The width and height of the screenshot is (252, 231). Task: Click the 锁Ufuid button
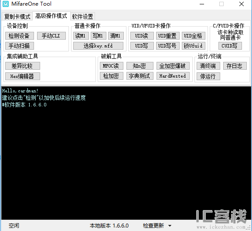tap(193, 46)
